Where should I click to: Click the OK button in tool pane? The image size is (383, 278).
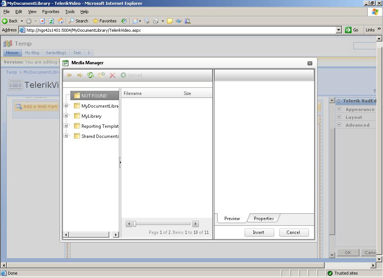pos(348,253)
